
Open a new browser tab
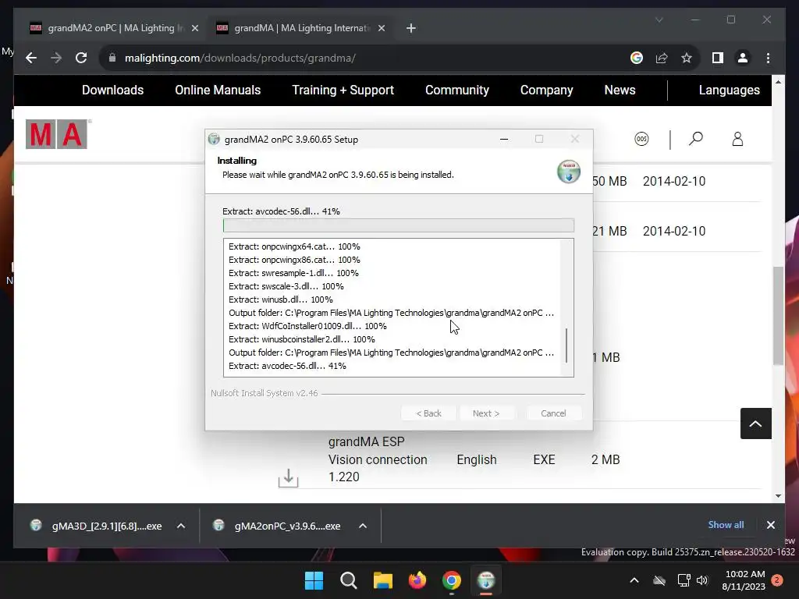pyautogui.click(x=411, y=28)
